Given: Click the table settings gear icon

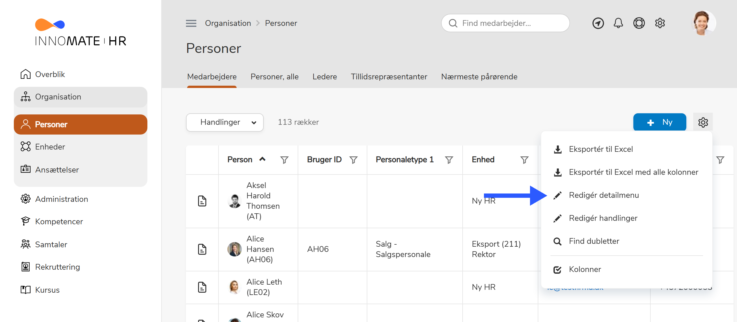Looking at the screenshot, I should (x=703, y=122).
